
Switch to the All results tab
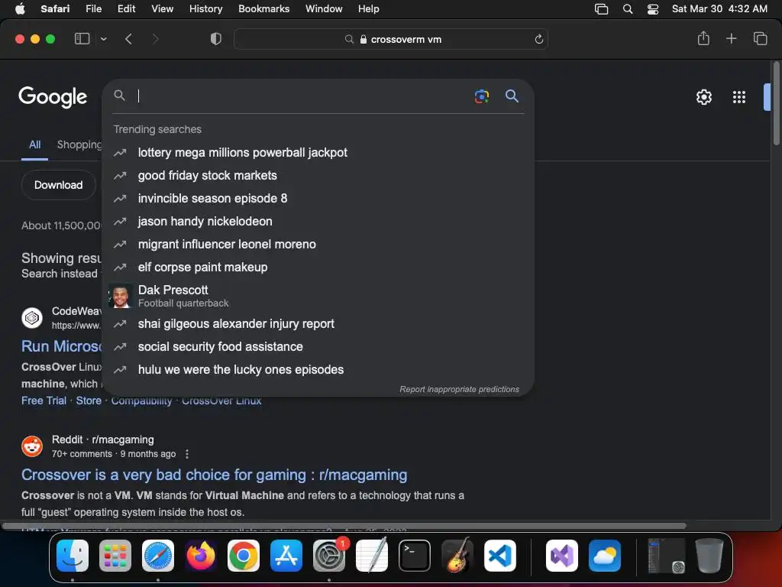click(x=34, y=144)
